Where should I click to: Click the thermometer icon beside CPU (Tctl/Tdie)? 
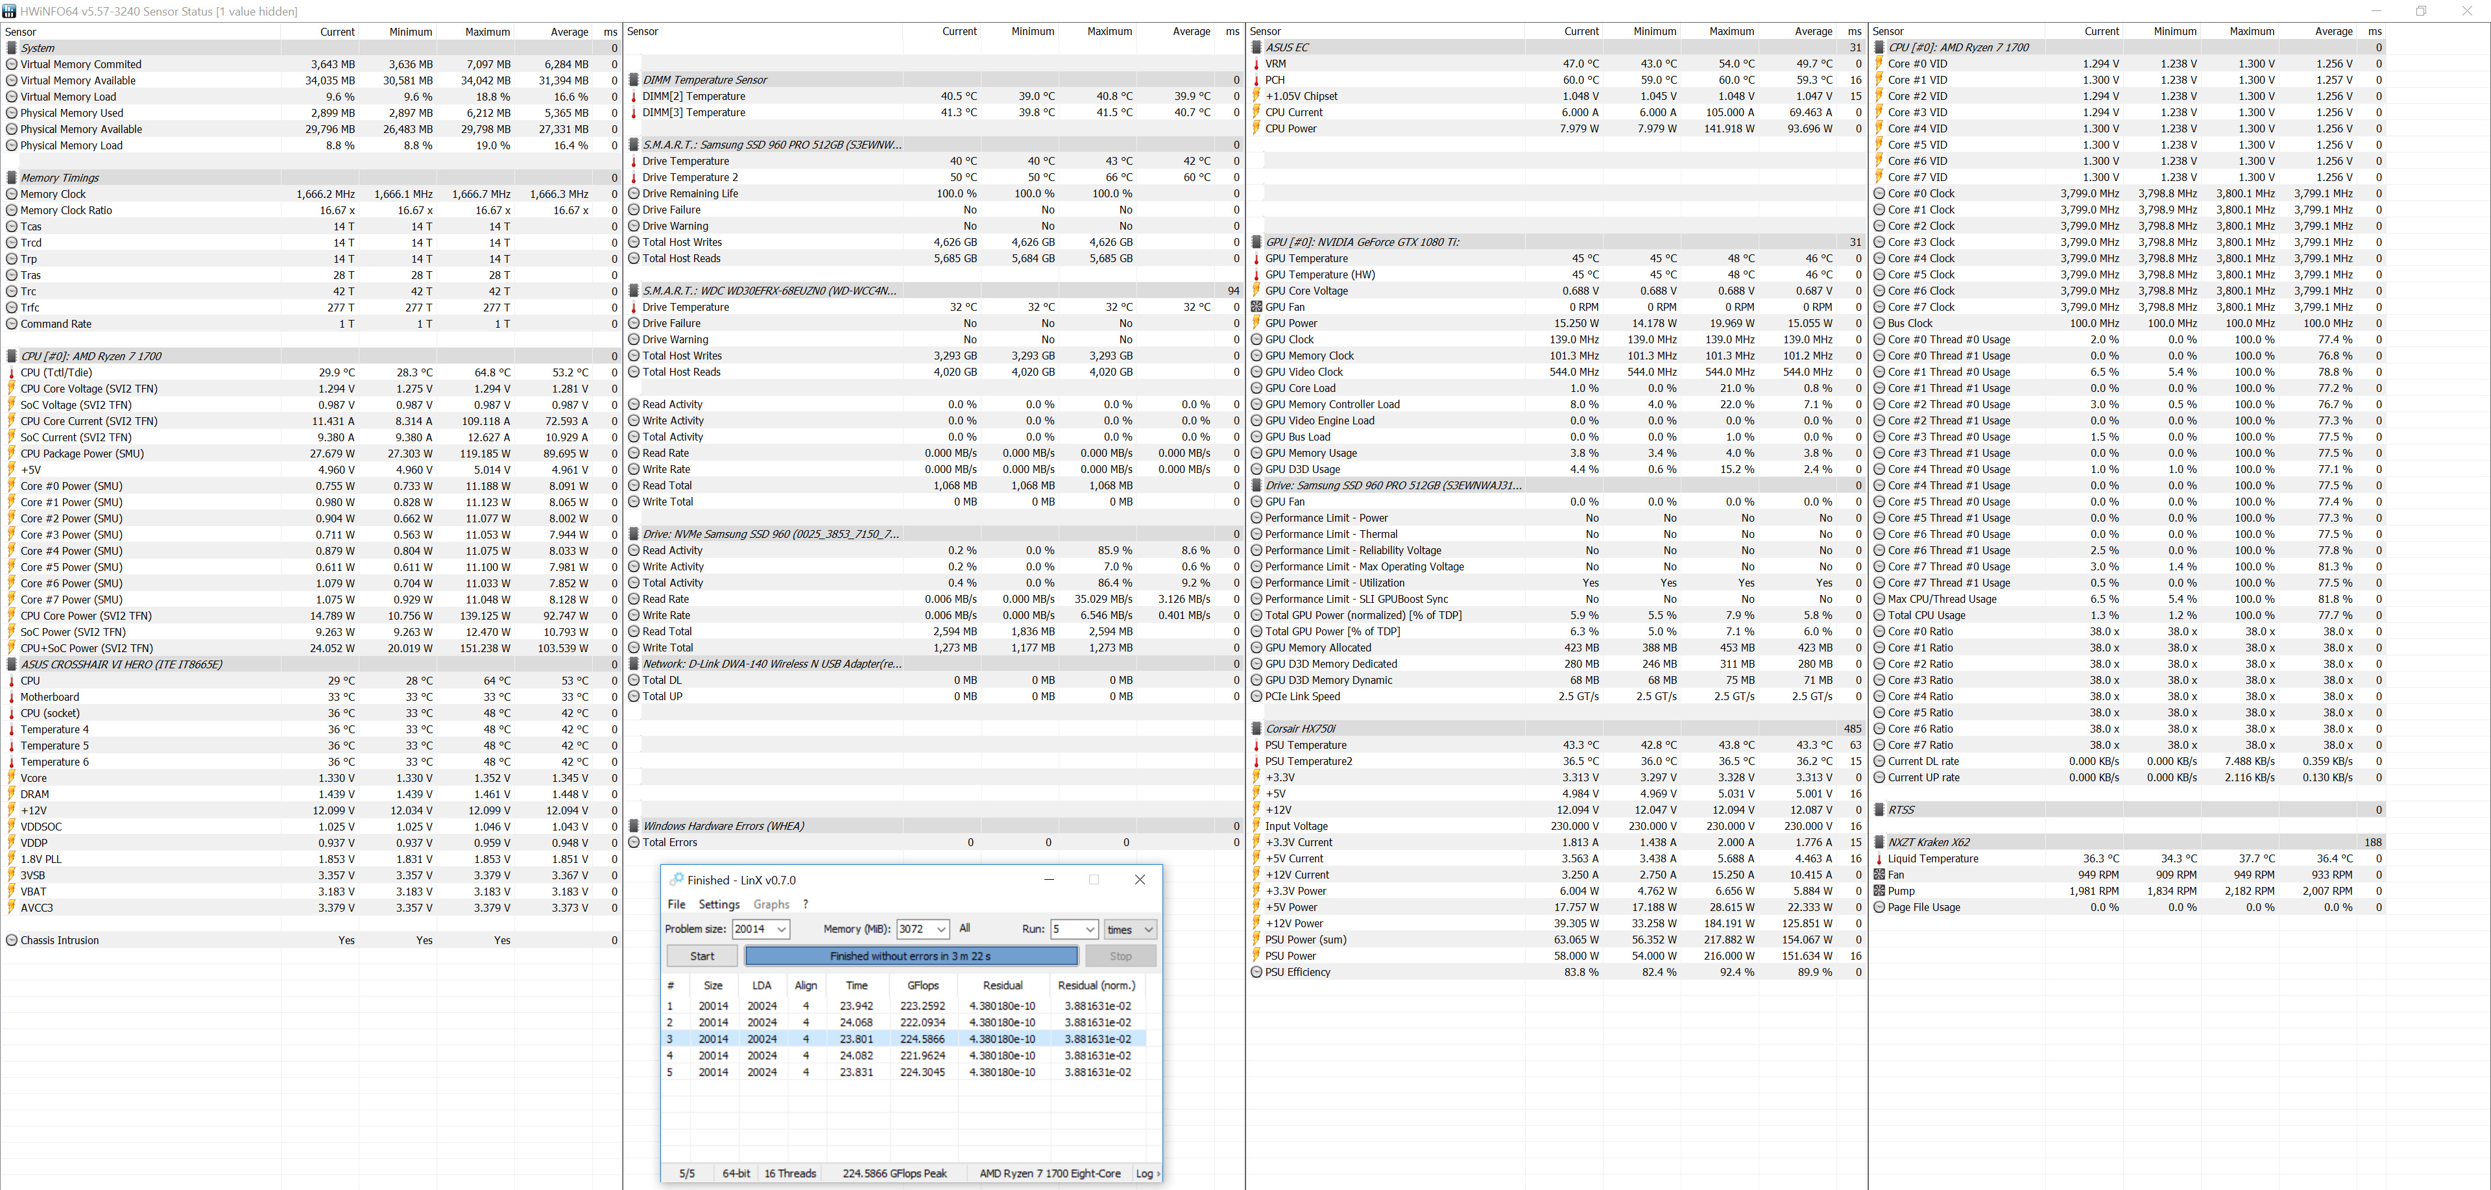click(x=12, y=372)
